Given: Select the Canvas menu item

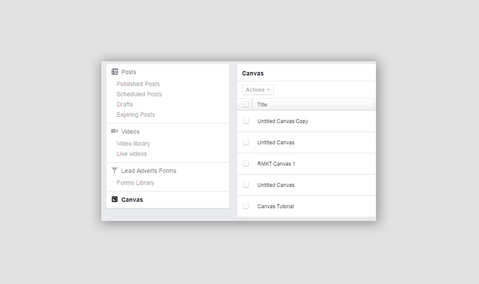Looking at the screenshot, I should click(x=132, y=199).
